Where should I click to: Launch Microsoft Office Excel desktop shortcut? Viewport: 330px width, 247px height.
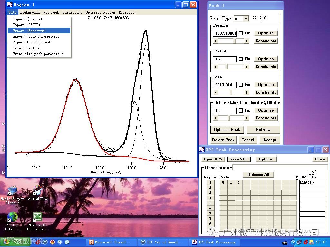tap(37, 221)
